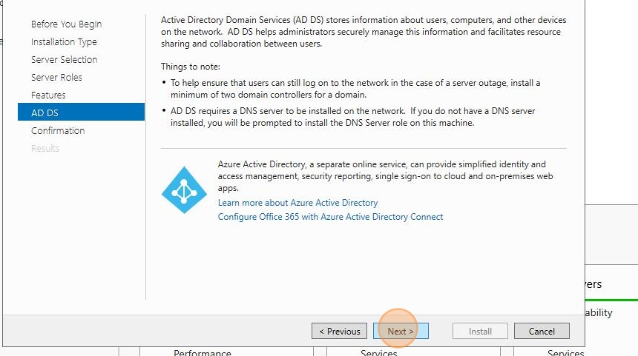Click the Azure Active Directory diamond icon
The height and width of the screenshot is (356, 638).
(x=184, y=190)
